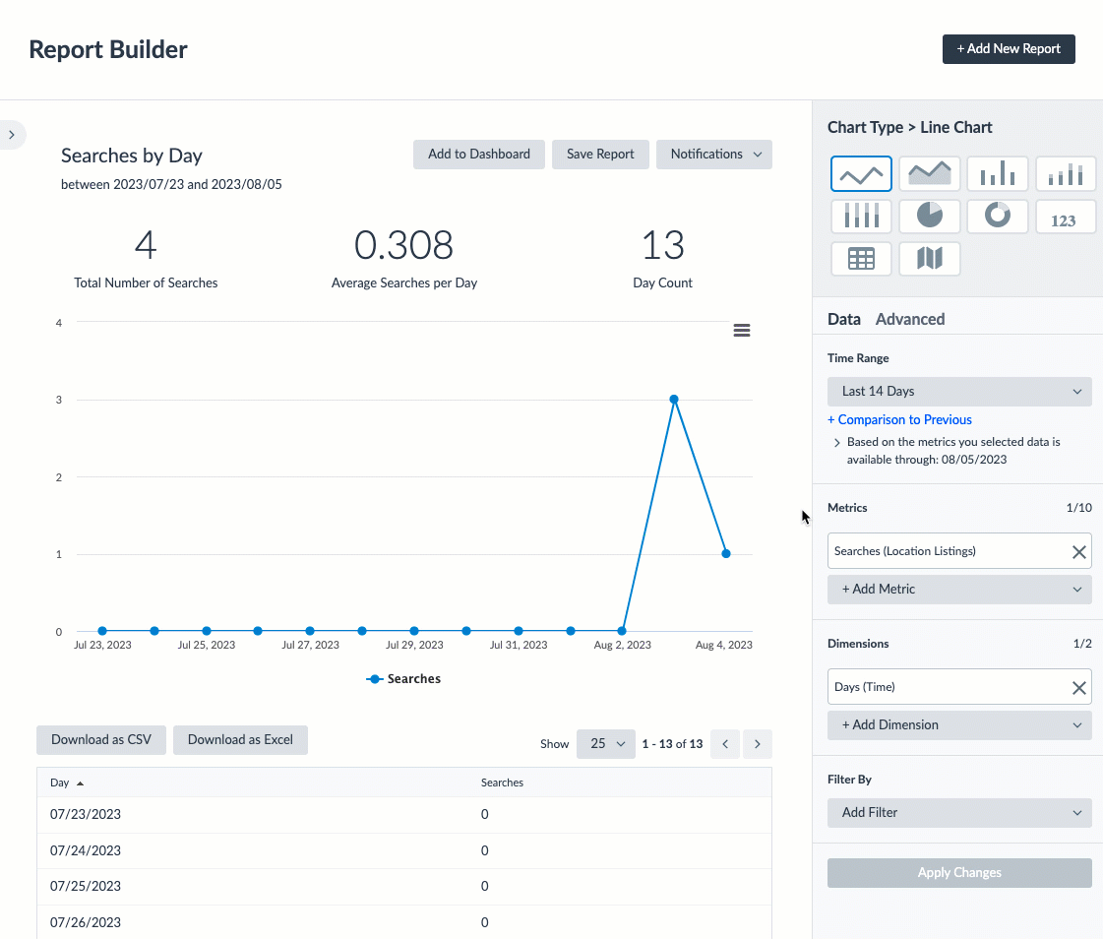Select the line chart type icon
1103x939 pixels.
pyautogui.click(x=861, y=173)
